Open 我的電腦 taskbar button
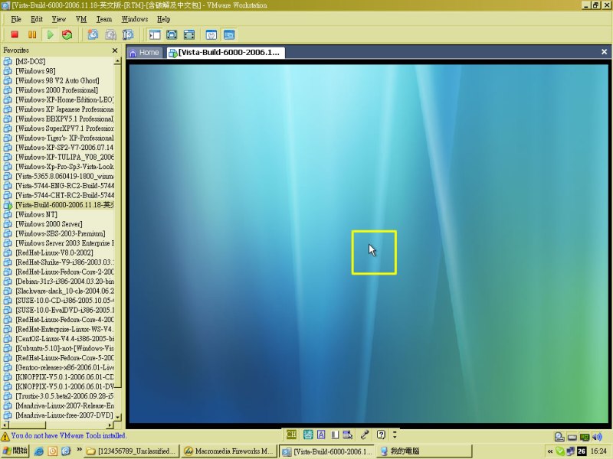Viewport: 613px width, 459px height. pyautogui.click(x=425, y=451)
